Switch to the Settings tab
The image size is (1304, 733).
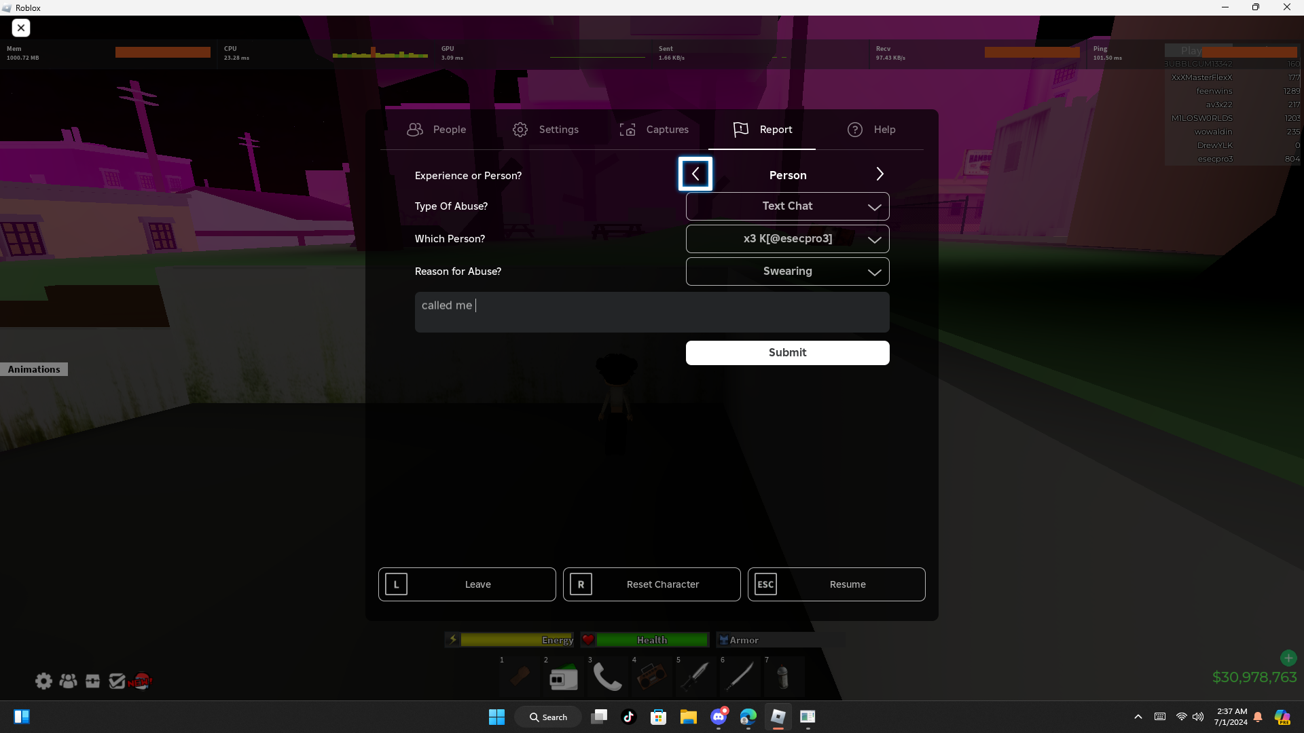point(545,130)
